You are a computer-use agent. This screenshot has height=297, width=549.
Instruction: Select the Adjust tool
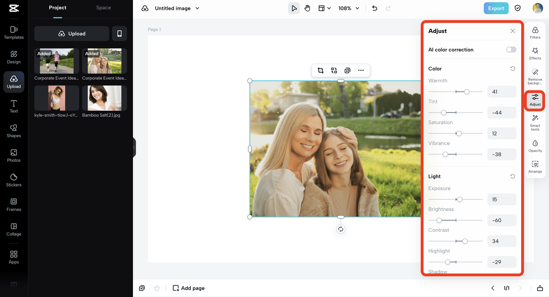pyautogui.click(x=535, y=100)
